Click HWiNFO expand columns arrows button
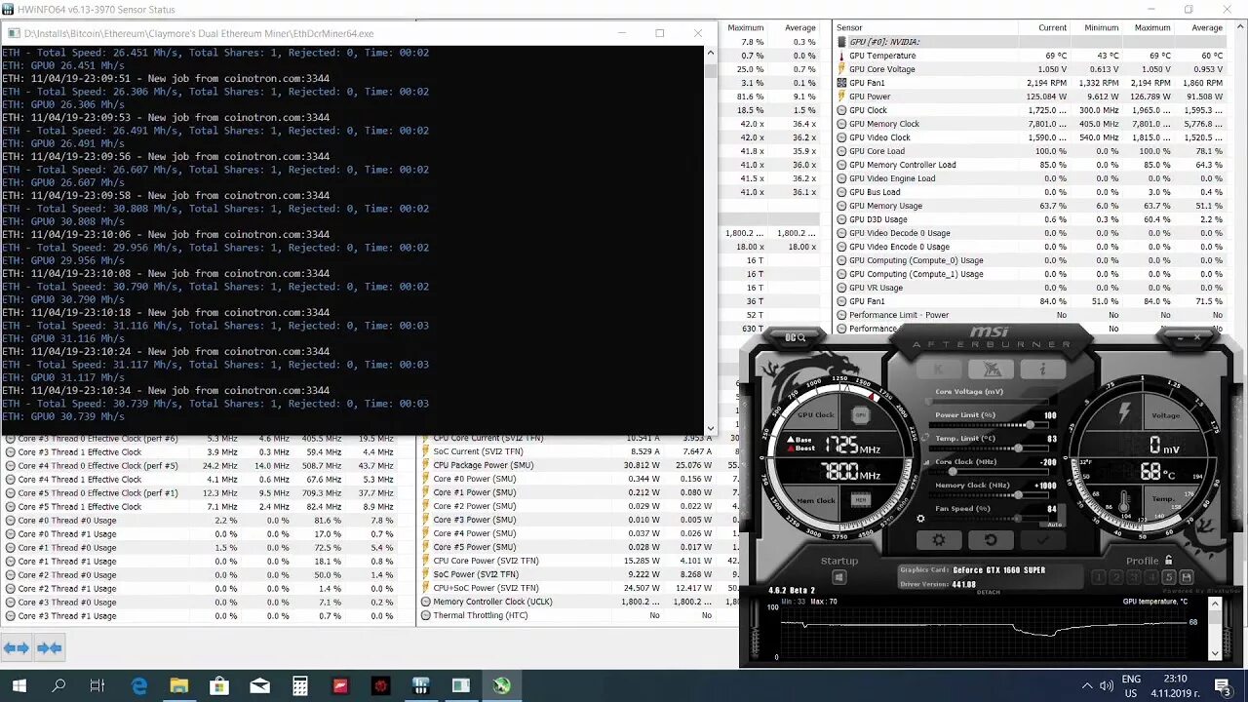 [x=17, y=647]
